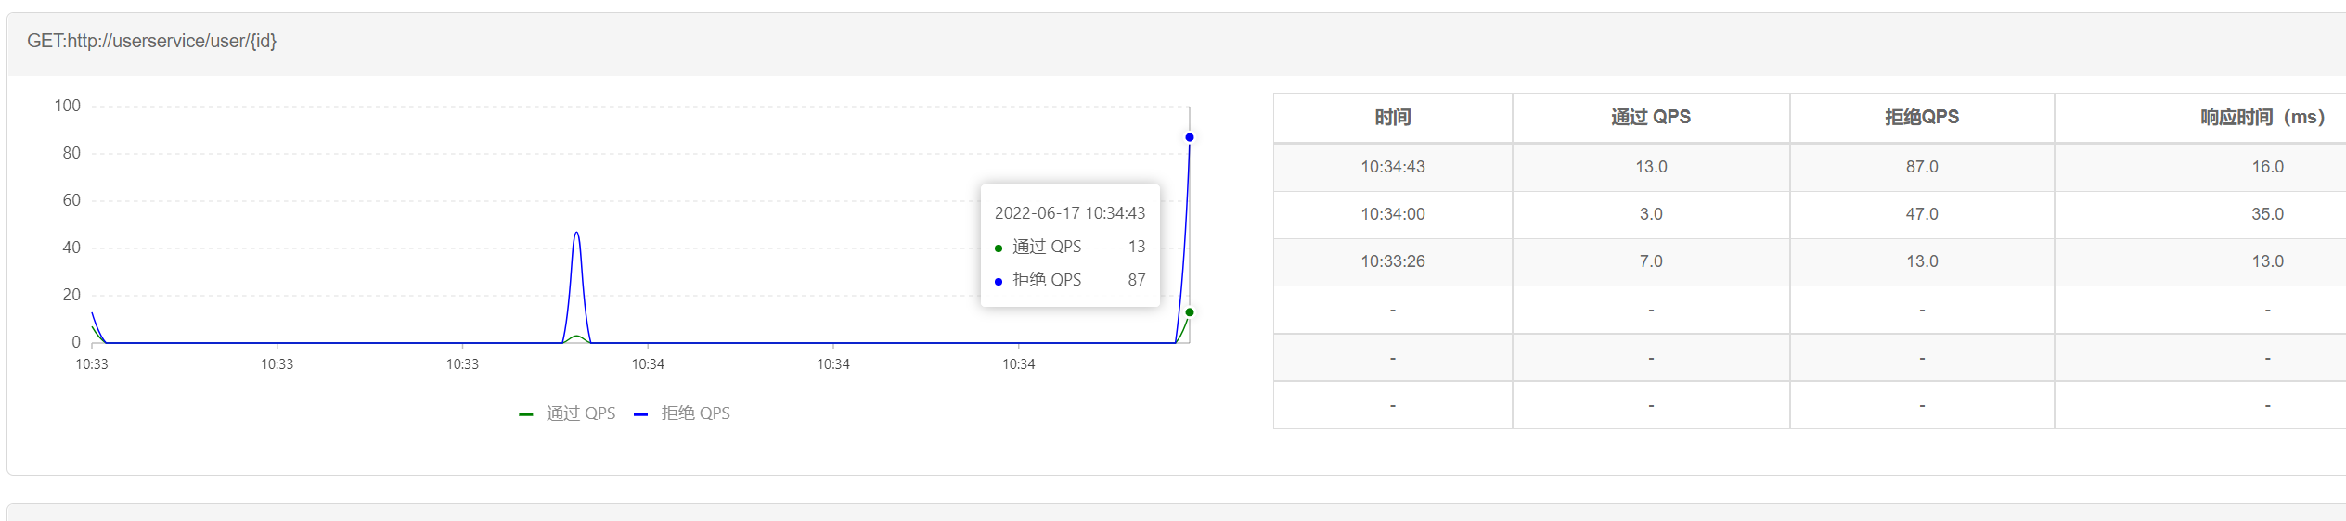
Task: Select the 10:33:26 table row time cell
Action: click(1393, 261)
